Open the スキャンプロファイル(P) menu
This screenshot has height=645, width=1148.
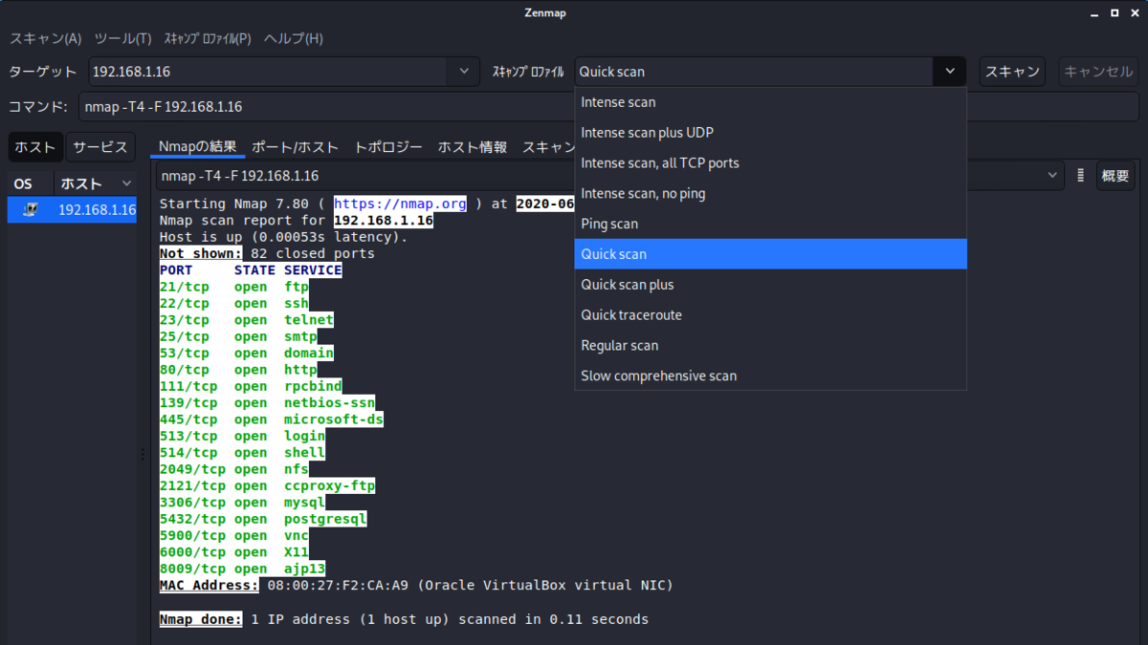click(x=207, y=39)
